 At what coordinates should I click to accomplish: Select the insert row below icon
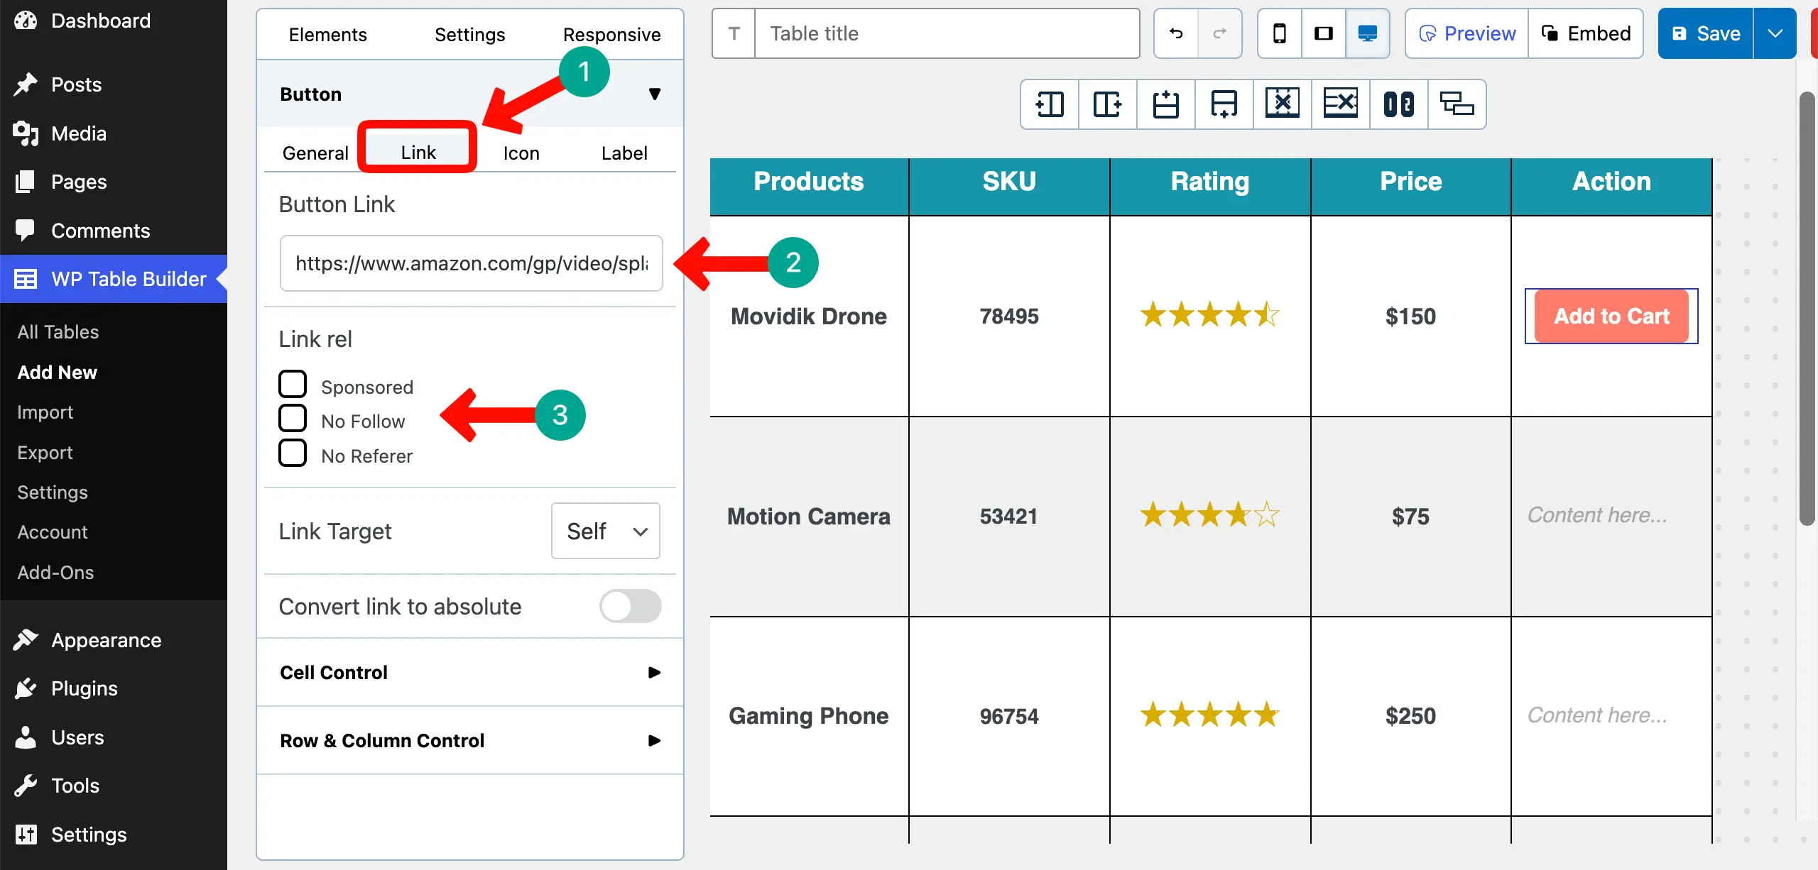pos(1224,104)
